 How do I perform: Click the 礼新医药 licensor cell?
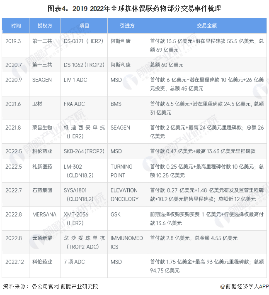45,171
